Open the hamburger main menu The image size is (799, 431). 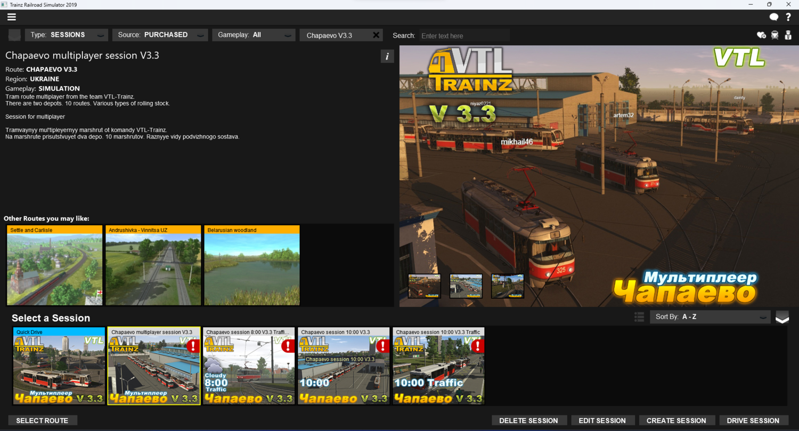[x=12, y=17]
